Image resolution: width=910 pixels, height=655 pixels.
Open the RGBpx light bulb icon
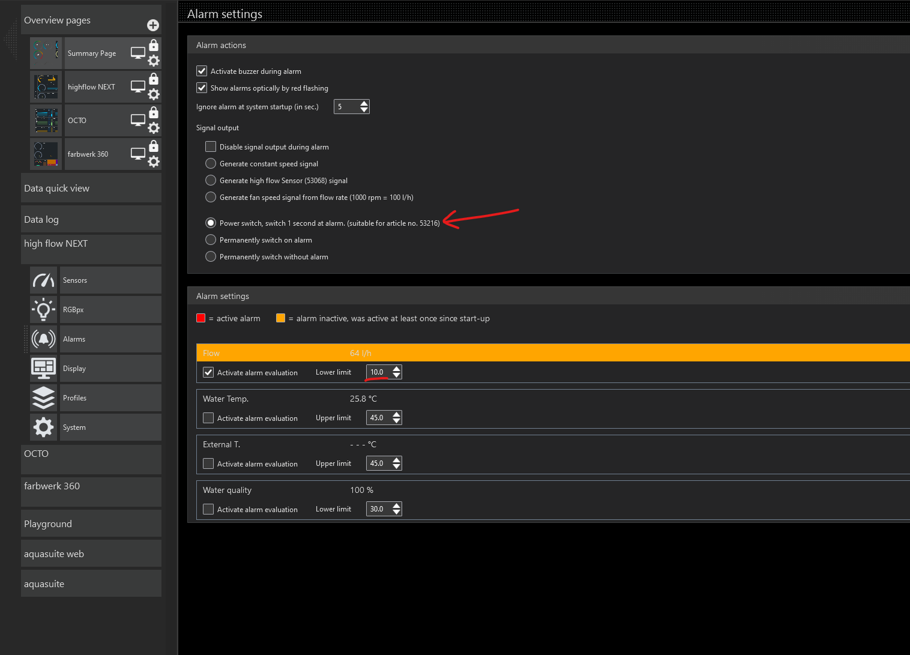coord(44,310)
